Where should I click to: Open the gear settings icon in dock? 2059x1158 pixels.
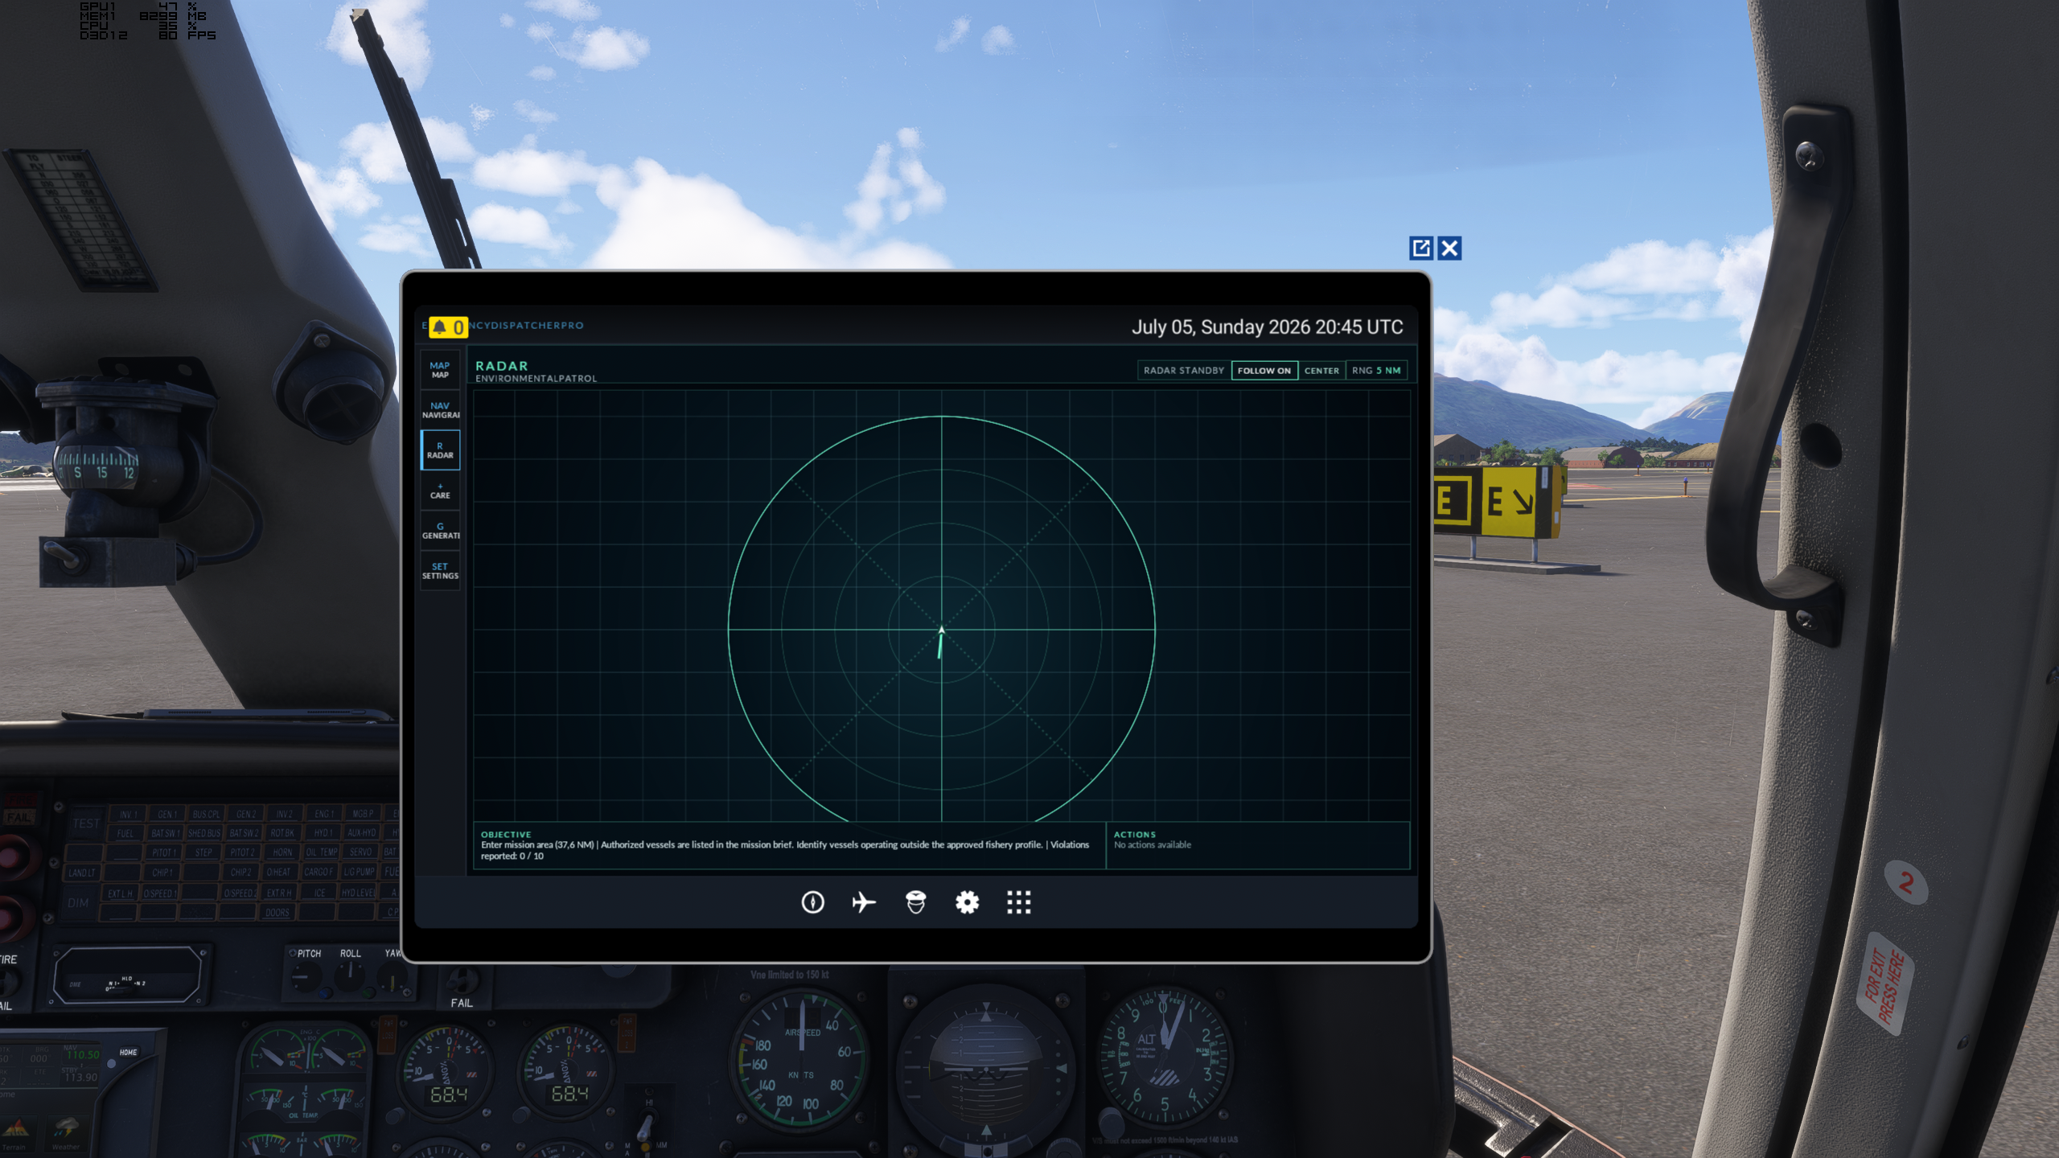pyautogui.click(x=967, y=902)
